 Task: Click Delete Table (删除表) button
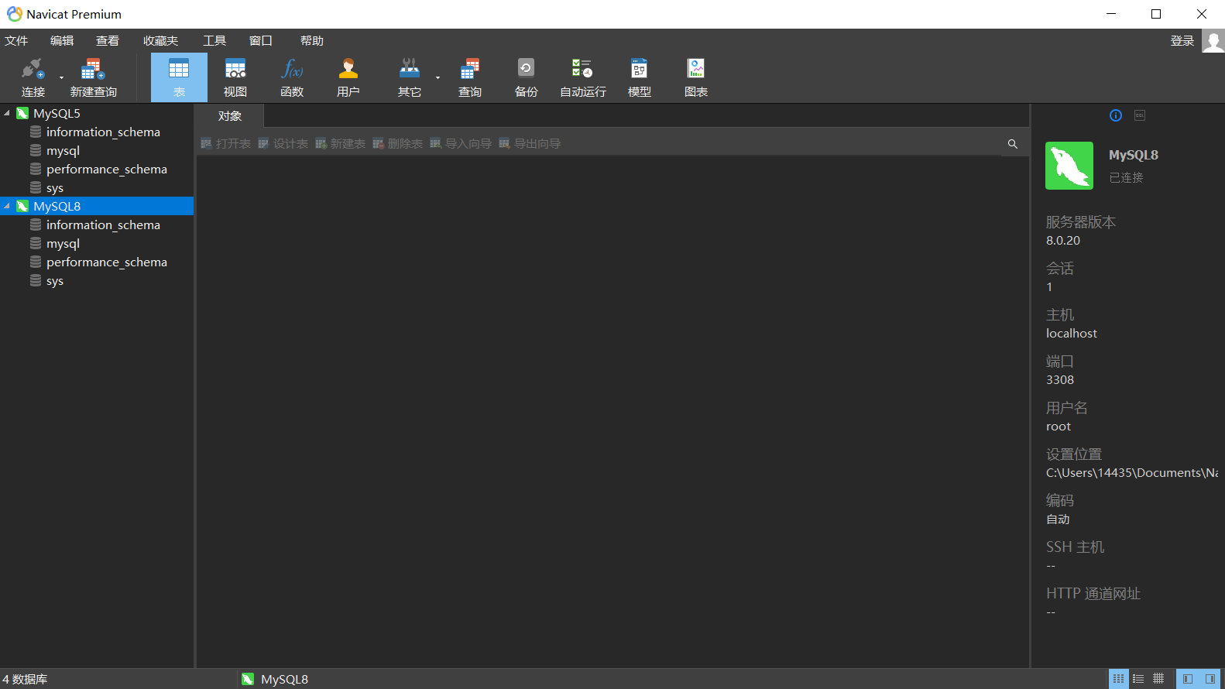tap(397, 143)
